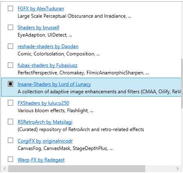Tick the CorgiFX by originalnicodr checkbox
Screen dimensions: 183x173
click(10, 141)
